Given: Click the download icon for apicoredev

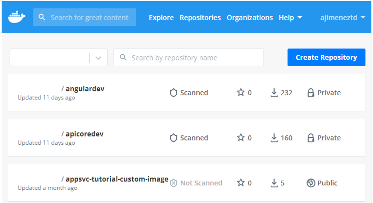Looking at the screenshot, I should [274, 138].
